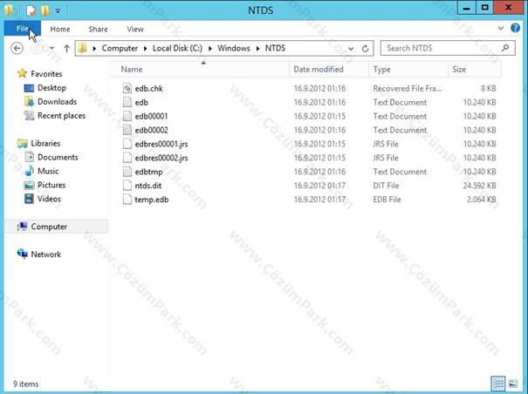Go up one folder level
Viewport: 528px width, 394px height.
pyautogui.click(x=66, y=49)
